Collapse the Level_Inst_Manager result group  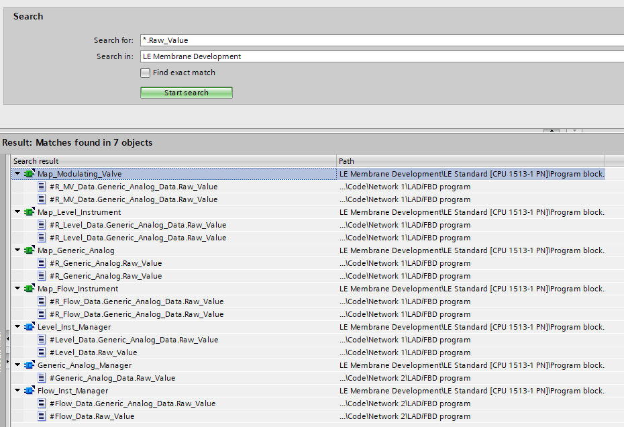click(17, 327)
